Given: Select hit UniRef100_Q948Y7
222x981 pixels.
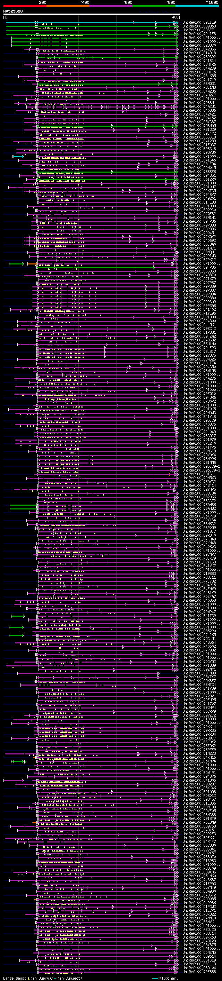Looking at the screenshot, I should coord(199,195).
